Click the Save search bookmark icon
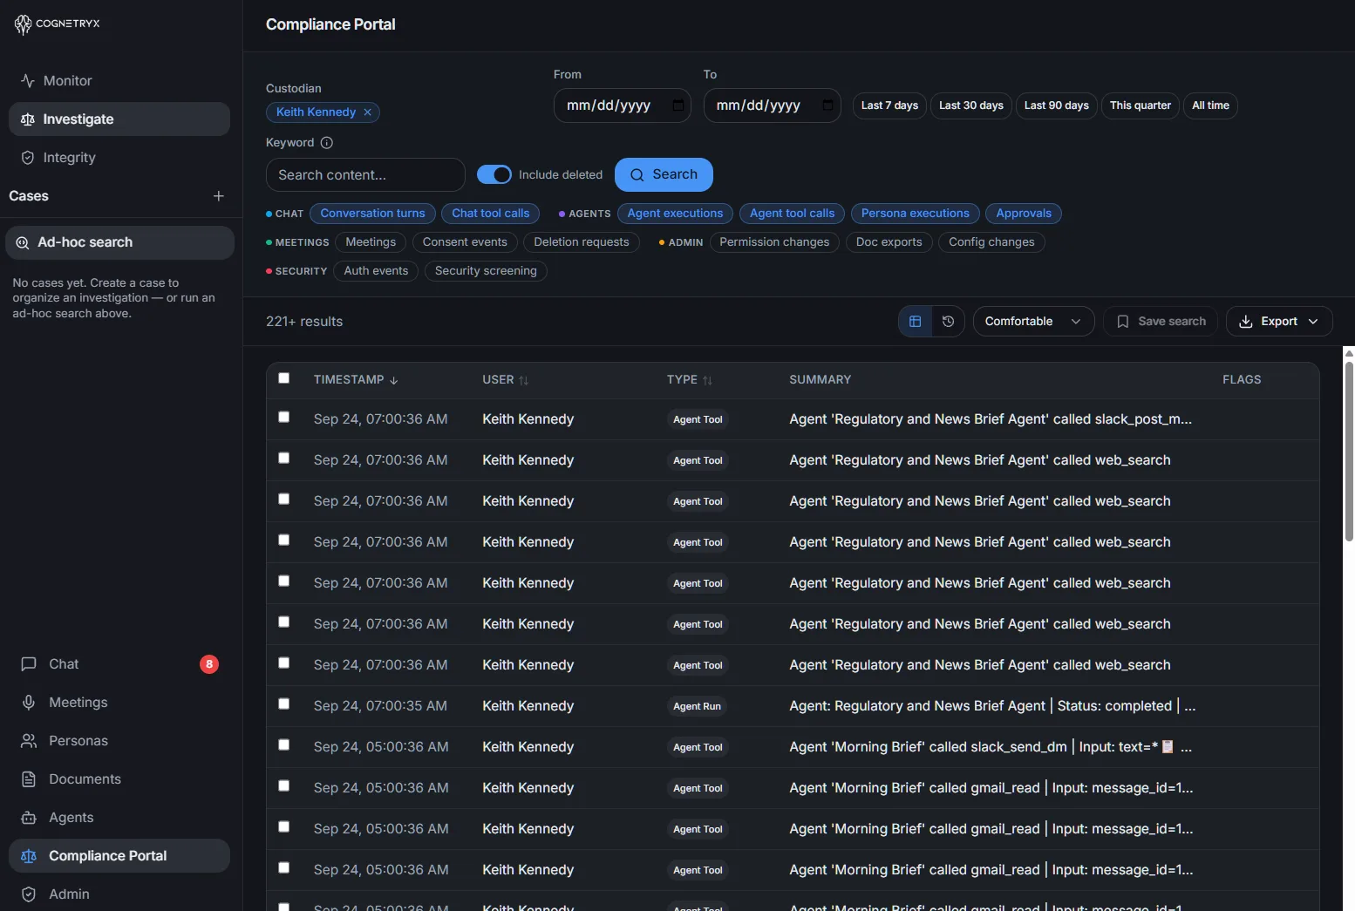This screenshot has height=911, width=1355. (x=1123, y=322)
